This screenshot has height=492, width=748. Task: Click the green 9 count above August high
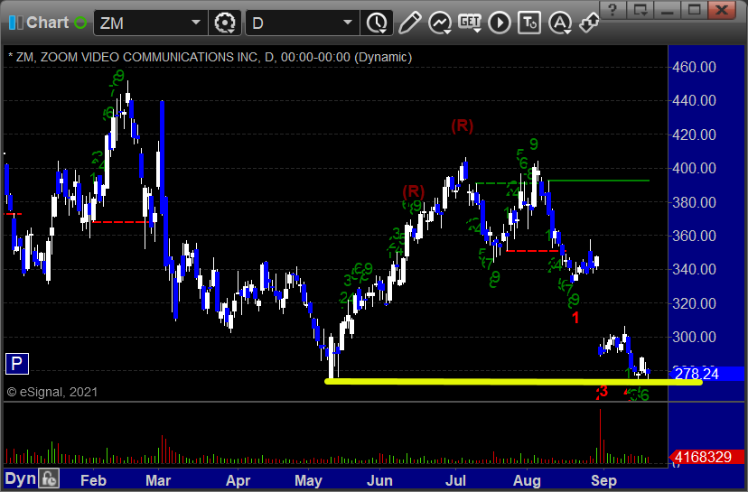534,144
